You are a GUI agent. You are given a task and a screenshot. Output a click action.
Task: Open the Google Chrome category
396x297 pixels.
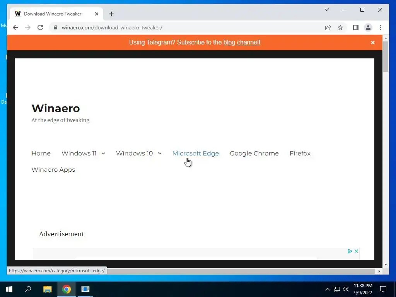(254, 153)
